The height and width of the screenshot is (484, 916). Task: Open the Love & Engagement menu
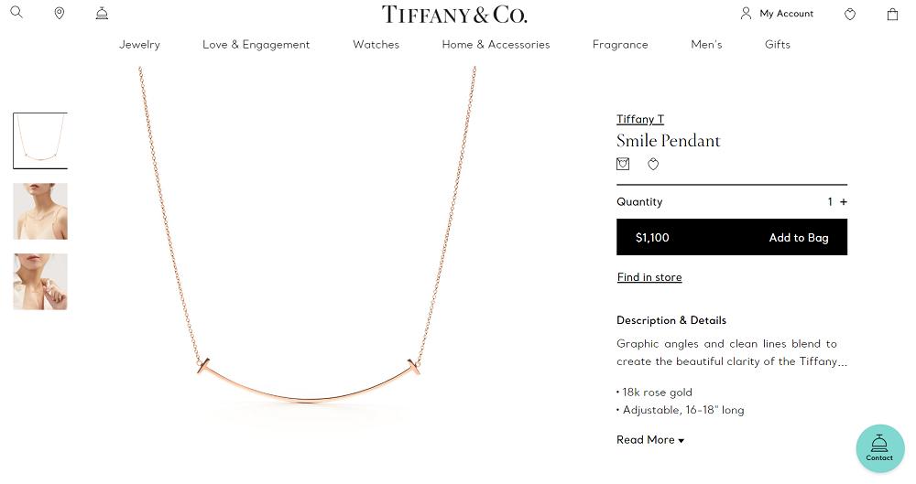256,45
